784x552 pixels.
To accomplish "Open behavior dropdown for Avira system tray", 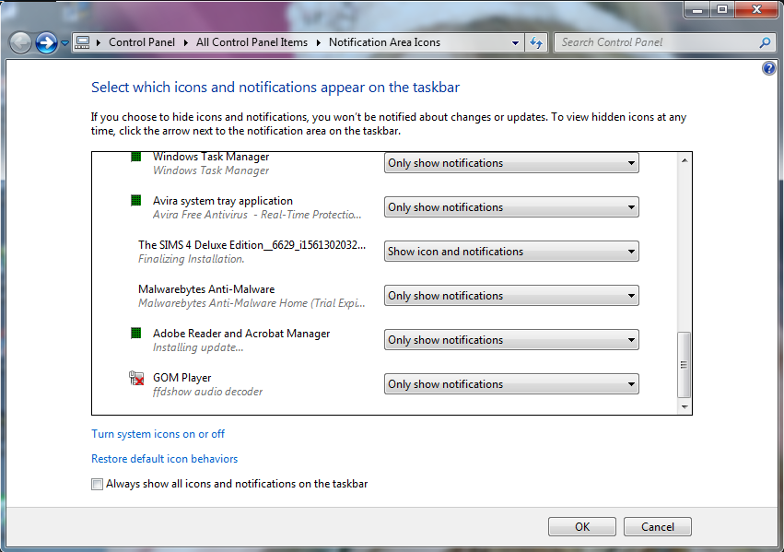I will 511,207.
